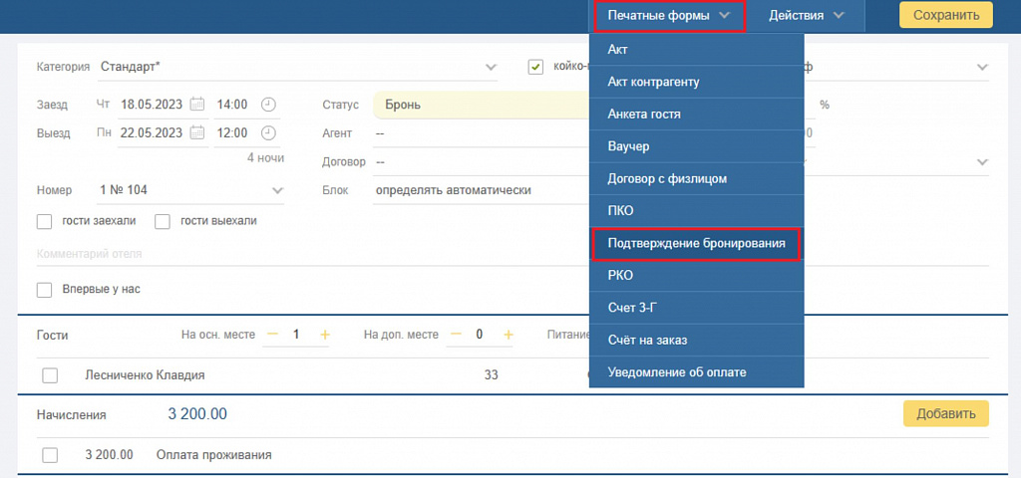Viewport: 1021px width, 478px height.
Task: Open the Статус Бронь selector
Action: [482, 105]
